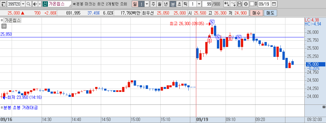Image resolution: width=326 pixels, height=123 pixels.
Task: Click the save floppy disk icon
Action: (240, 4)
